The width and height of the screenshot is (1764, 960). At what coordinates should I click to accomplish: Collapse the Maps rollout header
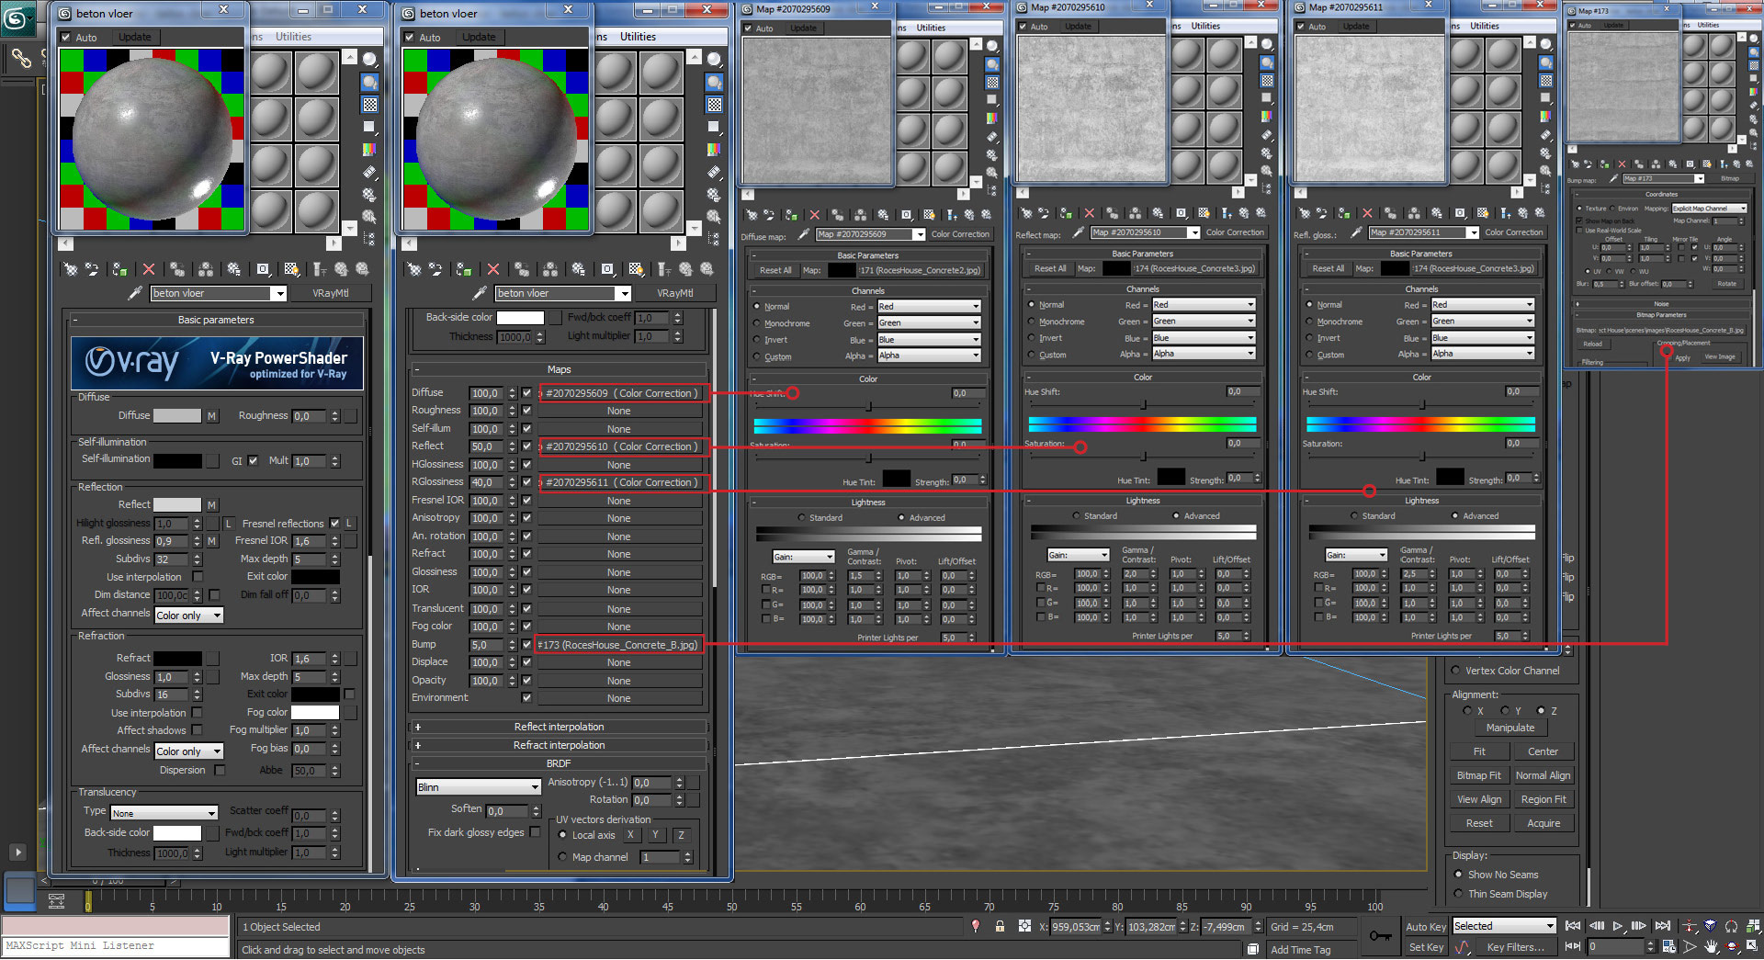pos(559,369)
